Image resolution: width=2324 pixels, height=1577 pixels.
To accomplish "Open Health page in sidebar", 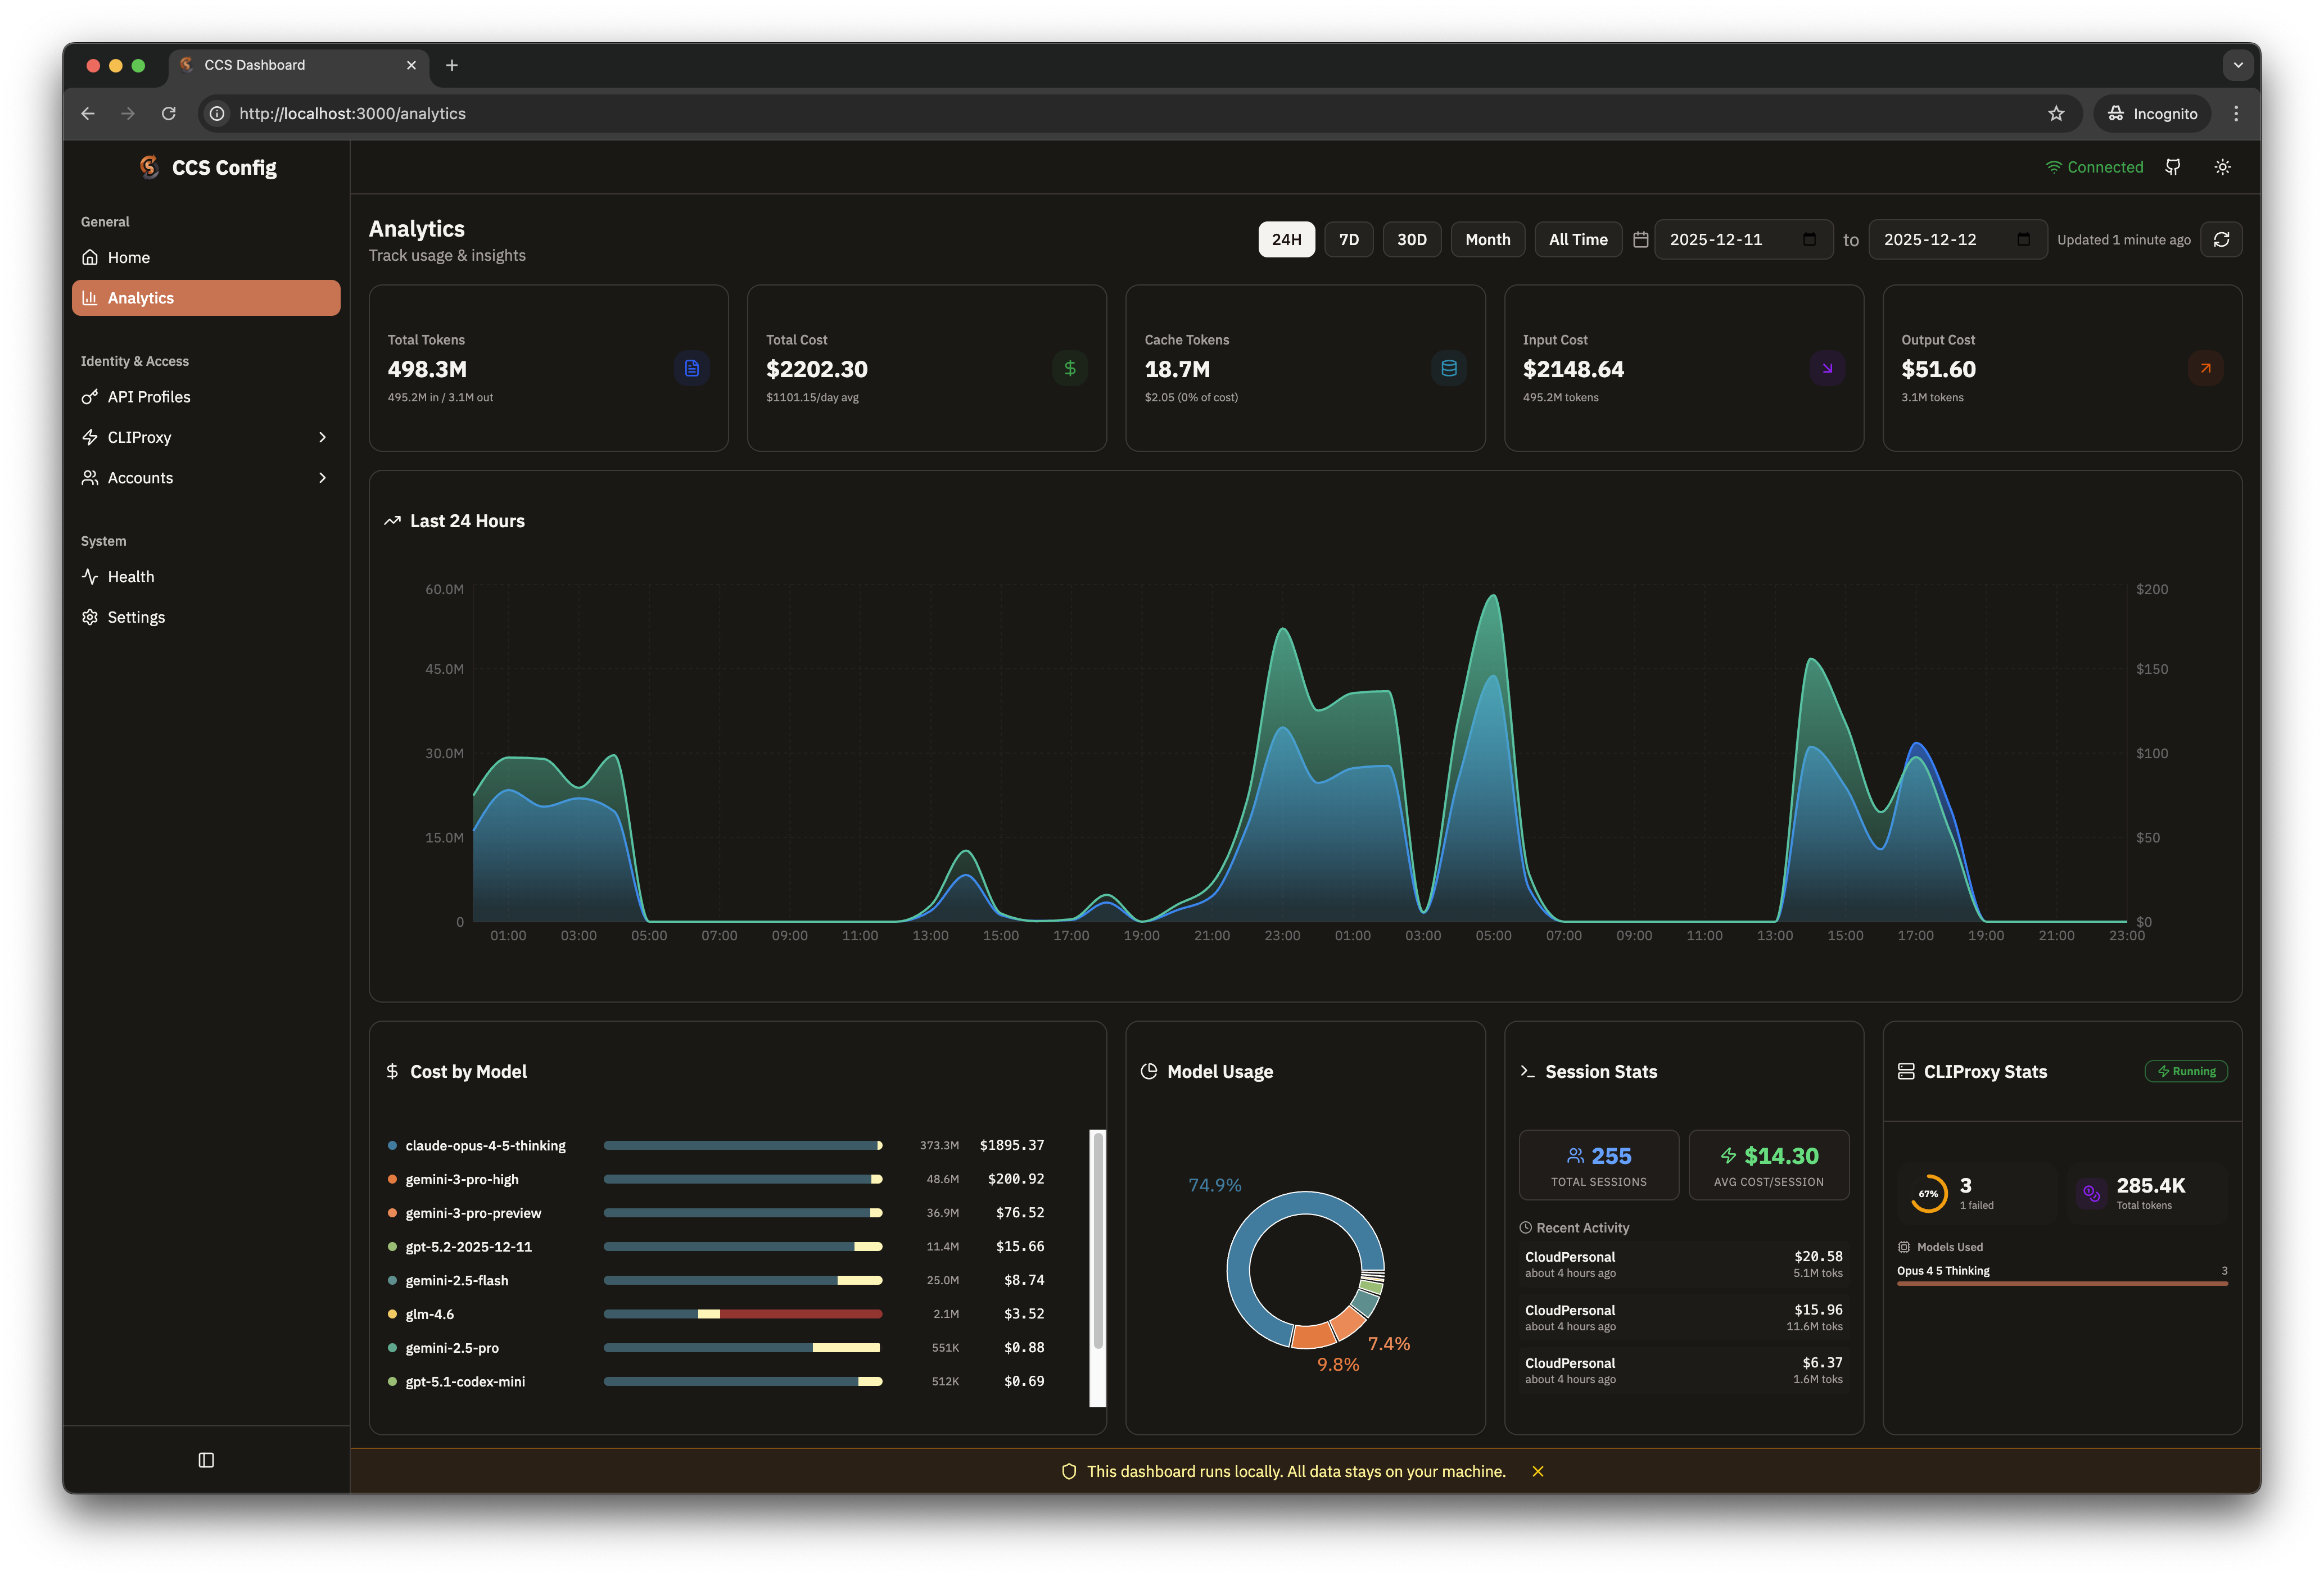I will coord(206,577).
